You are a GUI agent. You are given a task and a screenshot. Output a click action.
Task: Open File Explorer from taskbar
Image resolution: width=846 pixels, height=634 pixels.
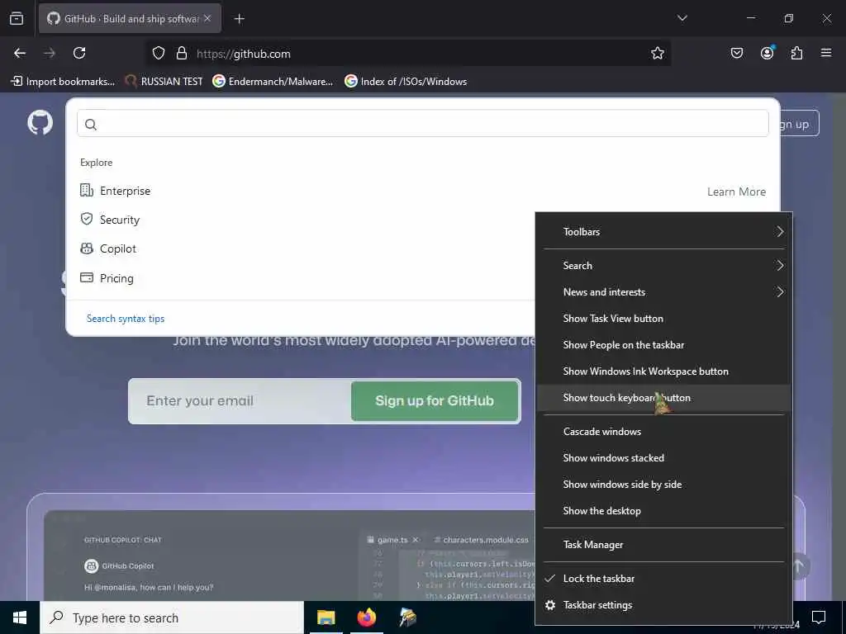(x=326, y=617)
